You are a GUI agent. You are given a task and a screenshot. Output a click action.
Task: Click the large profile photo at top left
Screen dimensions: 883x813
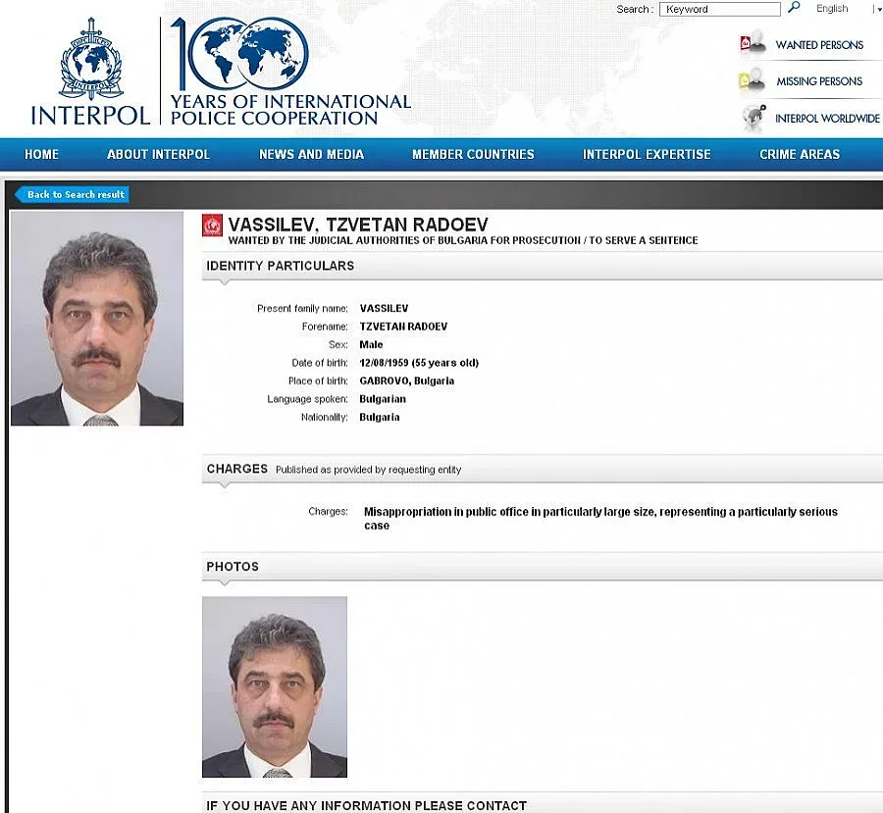point(97,319)
